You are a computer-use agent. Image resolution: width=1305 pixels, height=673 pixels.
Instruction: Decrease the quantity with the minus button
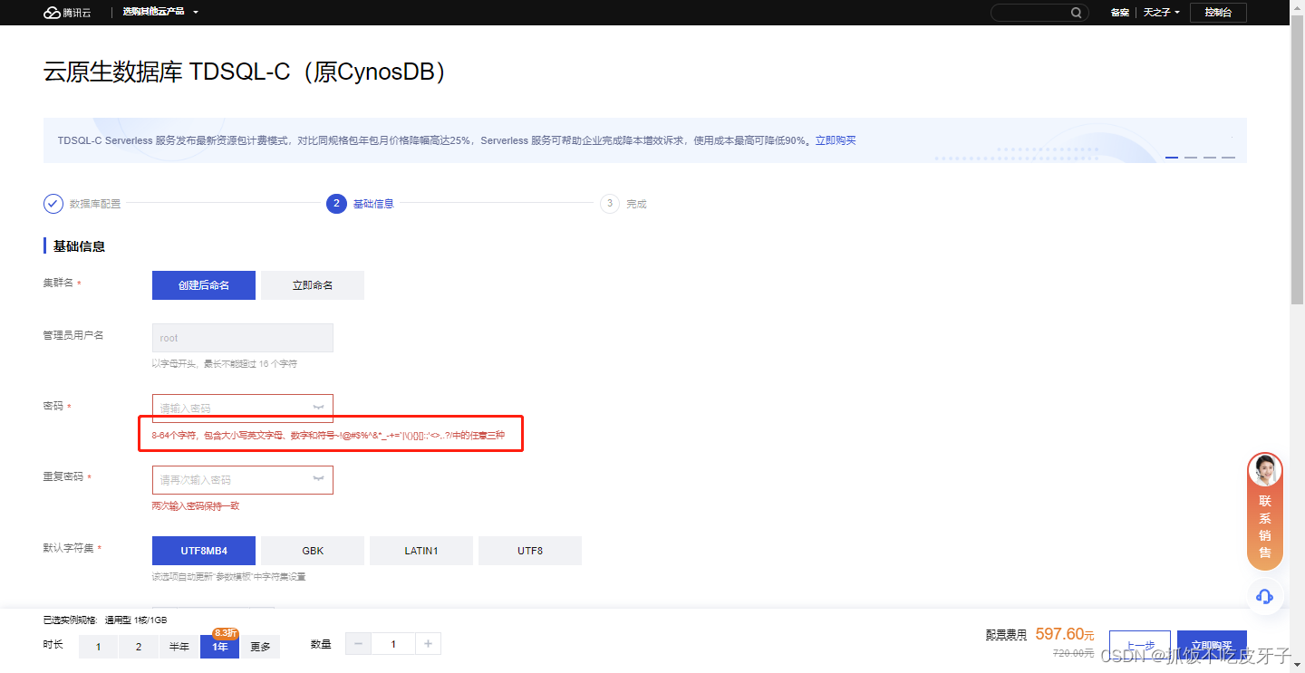pos(358,644)
